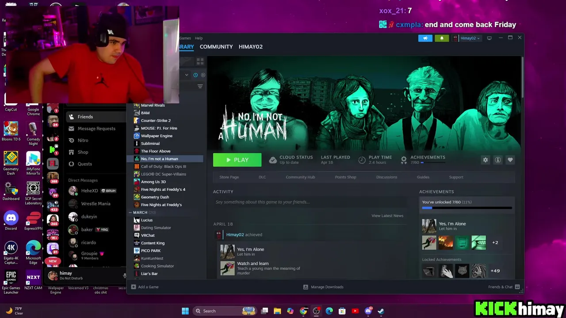
Task: Open Twitch server icon in Discord
Action: [x=53, y=249]
